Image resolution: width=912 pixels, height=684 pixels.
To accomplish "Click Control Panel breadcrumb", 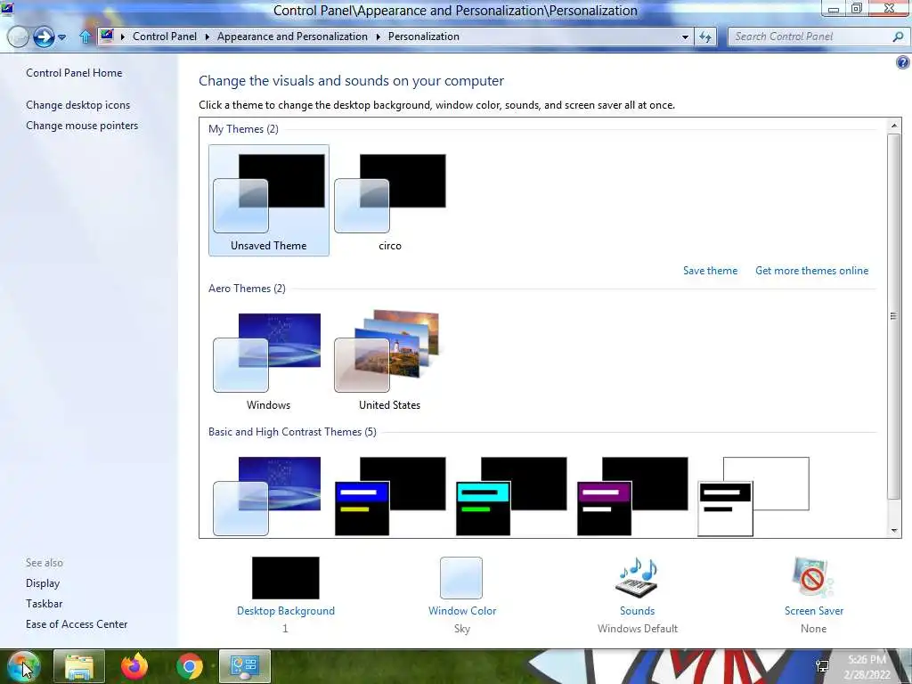I will pos(165,36).
